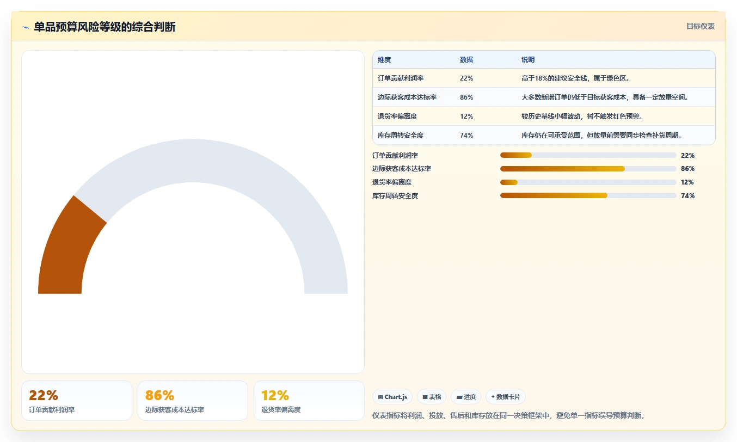
Task: Click the 订单贡献利润率 progress bar
Action: (588, 155)
